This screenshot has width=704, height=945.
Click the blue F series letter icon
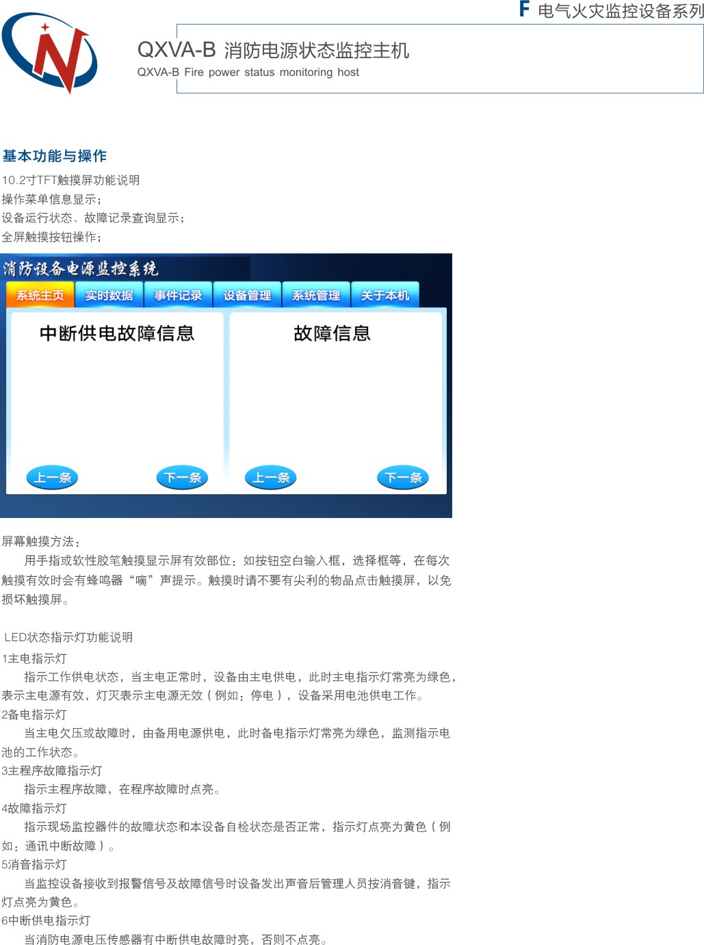[524, 10]
